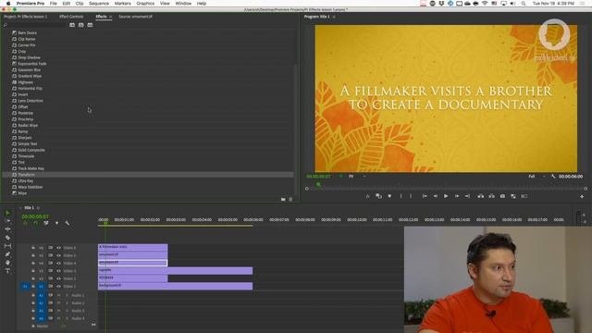The image size is (592, 333).
Task: Click the timeline playhead at 00:00
Action: coord(105,223)
